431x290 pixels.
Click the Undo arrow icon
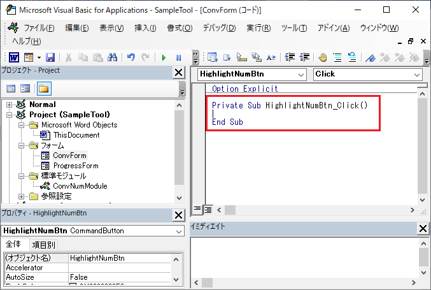click(131, 57)
